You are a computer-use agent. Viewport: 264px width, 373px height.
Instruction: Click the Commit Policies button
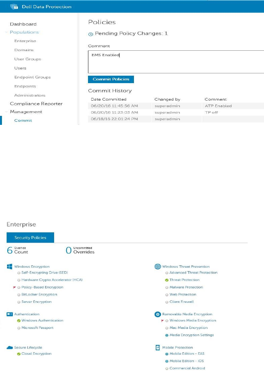111,79
